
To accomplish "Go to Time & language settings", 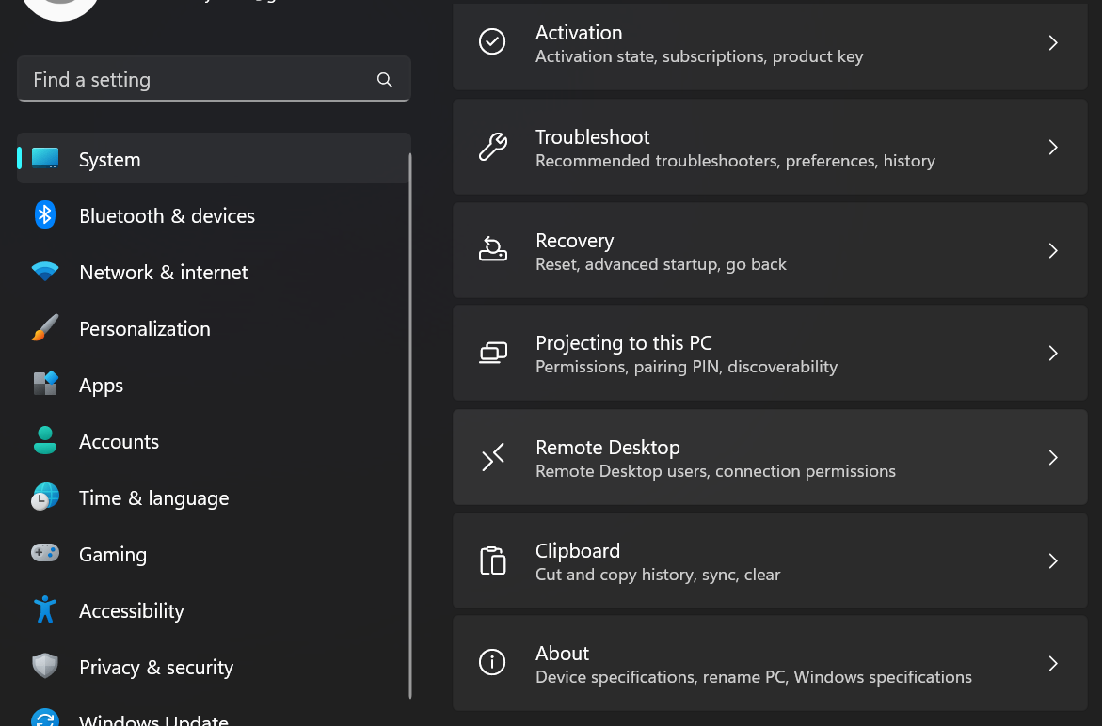I will tap(153, 498).
